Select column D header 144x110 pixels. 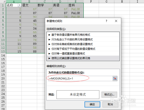pos(60,1)
